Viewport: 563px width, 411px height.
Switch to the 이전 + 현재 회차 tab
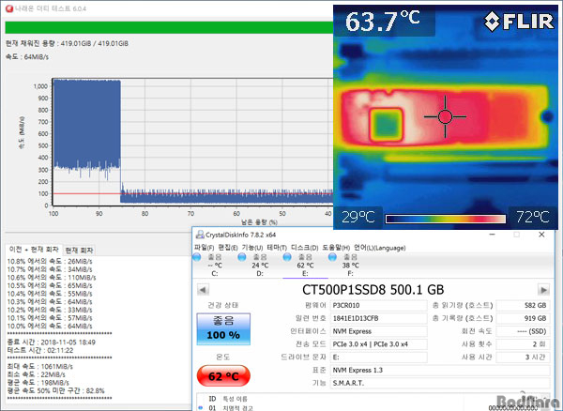34,250
